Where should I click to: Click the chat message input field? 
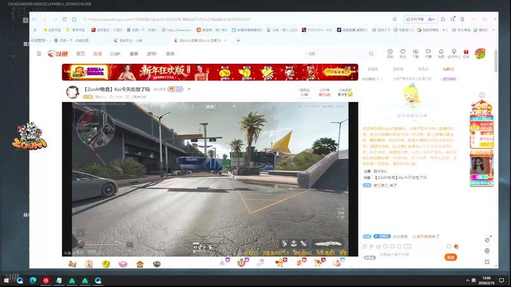(409, 254)
